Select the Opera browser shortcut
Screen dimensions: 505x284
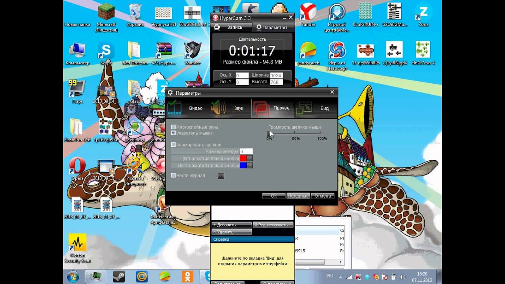pos(77,169)
